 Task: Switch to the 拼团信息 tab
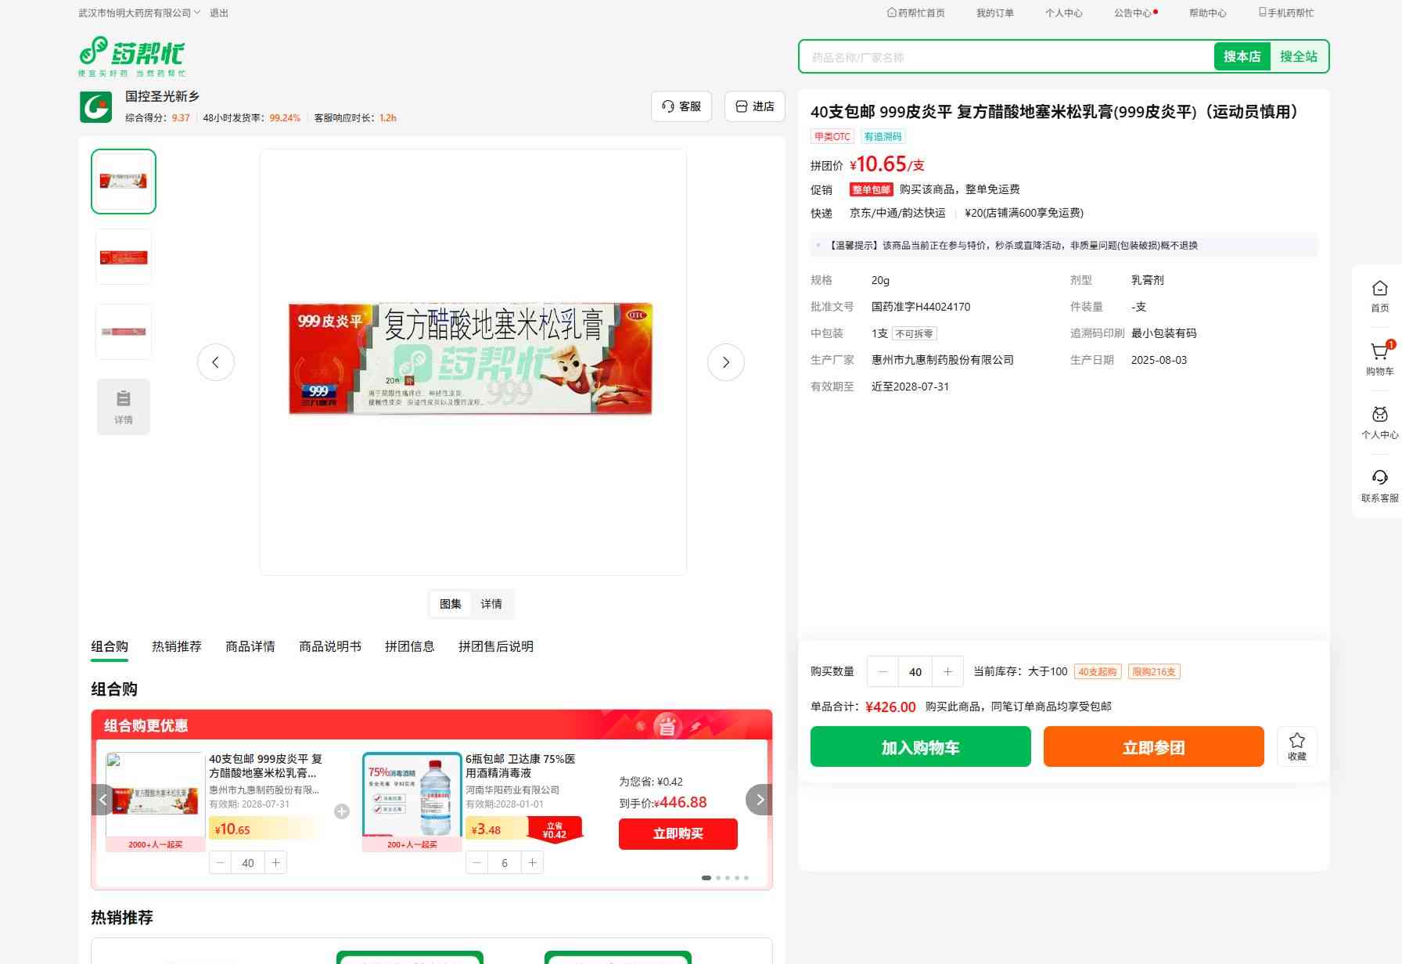click(x=409, y=646)
